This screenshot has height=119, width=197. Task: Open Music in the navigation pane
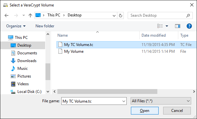pos(23,69)
